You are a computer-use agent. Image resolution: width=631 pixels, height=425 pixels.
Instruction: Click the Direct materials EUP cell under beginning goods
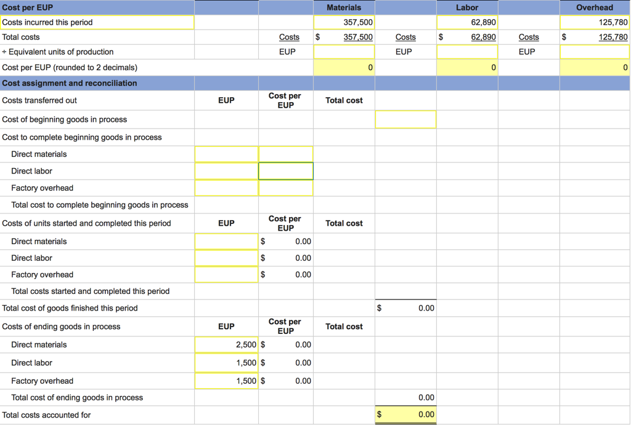(x=226, y=154)
